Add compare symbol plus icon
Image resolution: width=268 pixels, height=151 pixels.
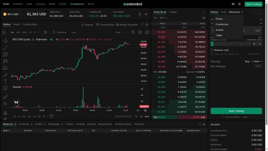[4, 32]
